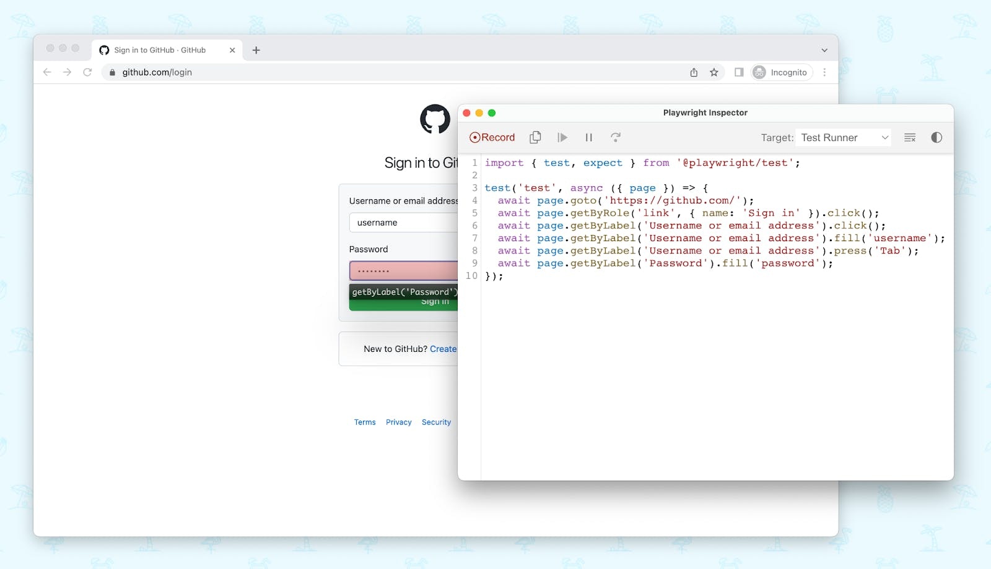This screenshot has height=569, width=991.
Task: Open the Target dropdown showing Test Runner
Action: 844,137
